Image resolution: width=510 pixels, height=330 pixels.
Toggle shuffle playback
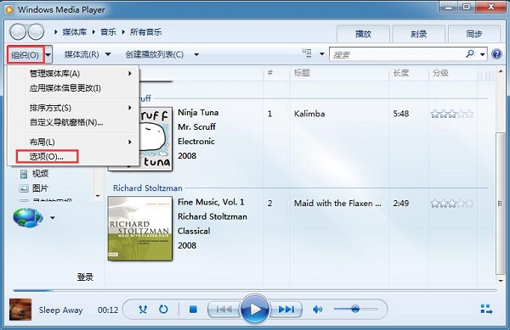tap(143, 310)
